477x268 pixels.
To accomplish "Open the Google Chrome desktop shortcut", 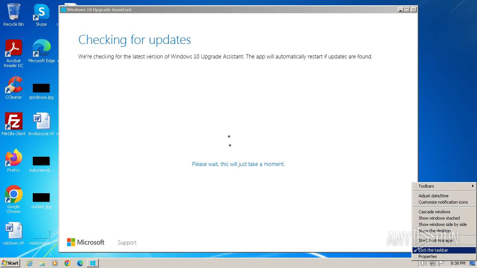I will tap(13, 200).
